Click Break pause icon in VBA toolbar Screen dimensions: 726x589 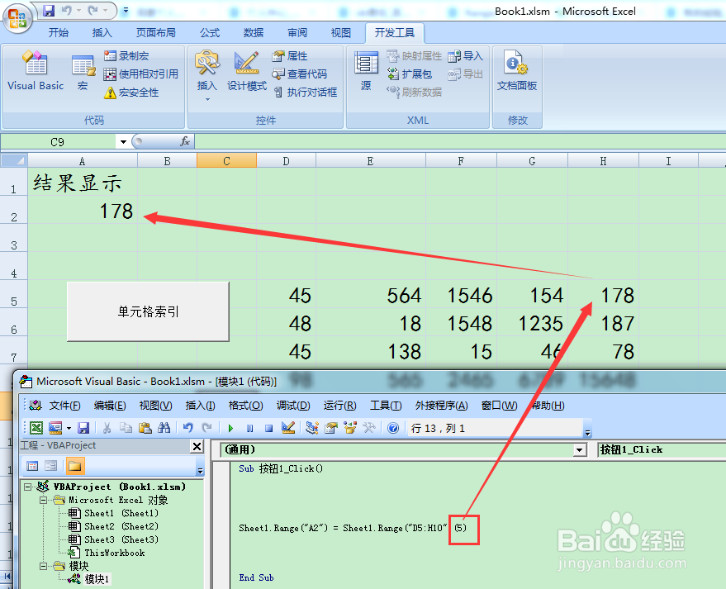click(x=249, y=428)
